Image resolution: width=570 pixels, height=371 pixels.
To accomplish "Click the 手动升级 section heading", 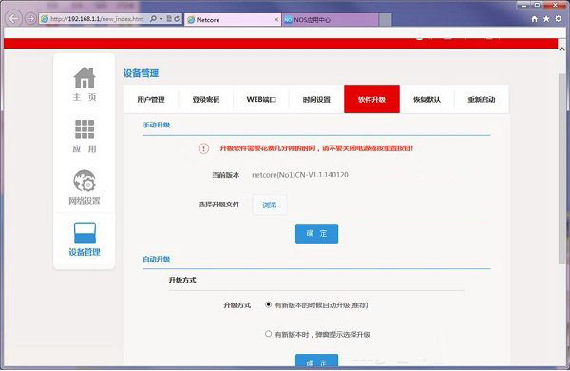I will 157,125.
